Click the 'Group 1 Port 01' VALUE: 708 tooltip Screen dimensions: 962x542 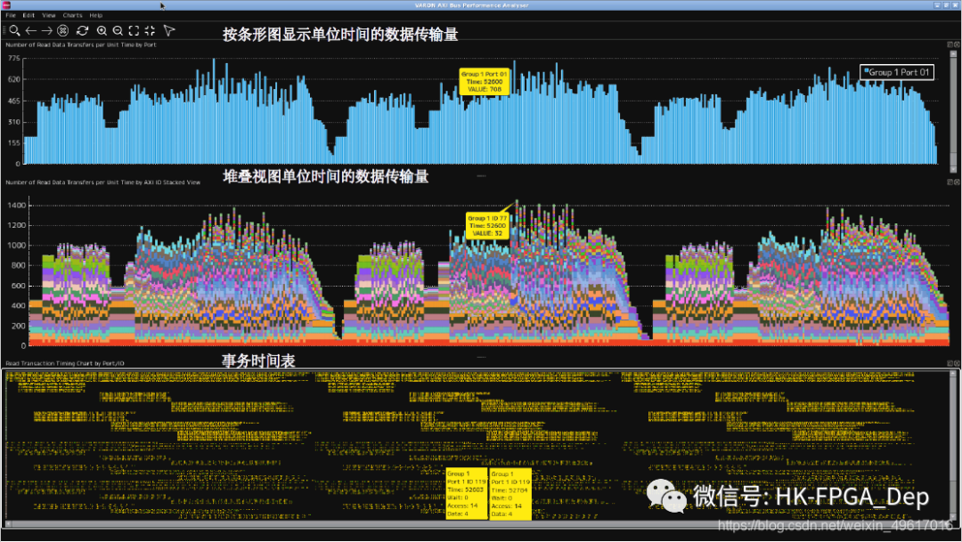click(x=484, y=82)
